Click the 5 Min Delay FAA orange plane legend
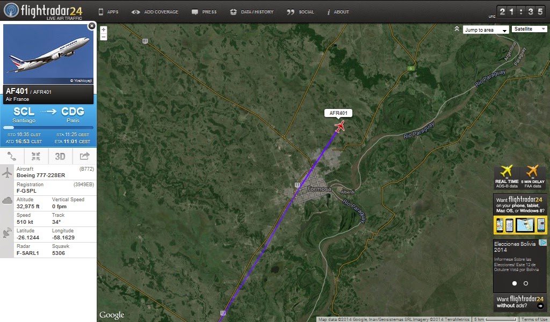Screen dimensions: 550x322 coord(532,177)
